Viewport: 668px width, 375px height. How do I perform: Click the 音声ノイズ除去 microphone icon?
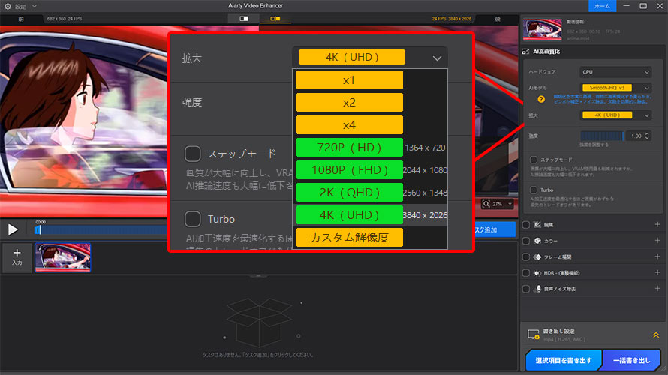[538, 289]
